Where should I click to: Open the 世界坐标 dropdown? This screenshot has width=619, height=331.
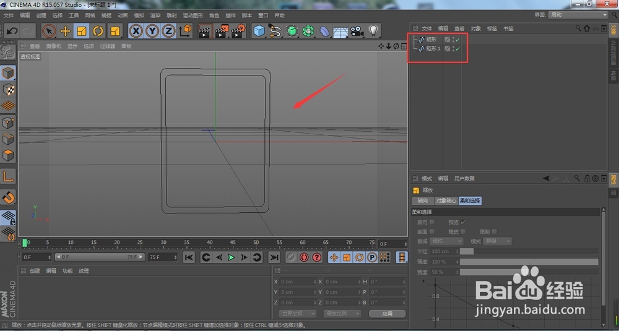(297, 314)
